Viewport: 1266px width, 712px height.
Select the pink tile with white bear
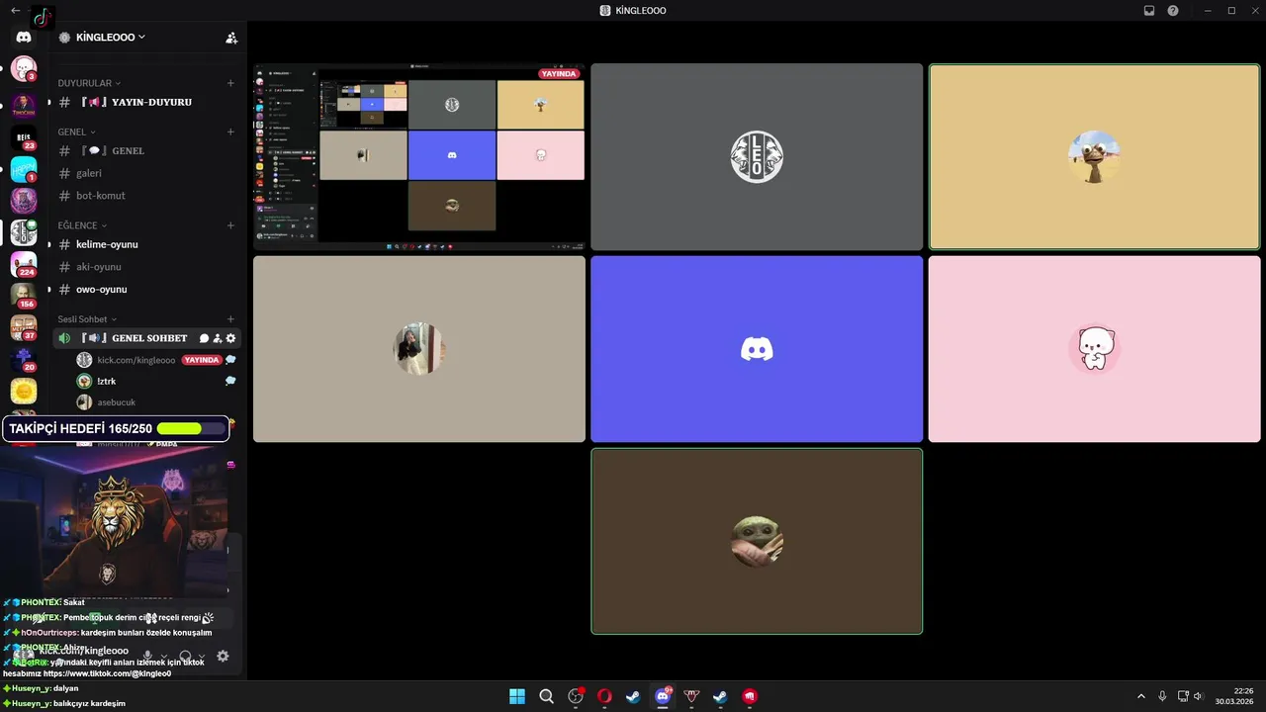point(1094,349)
